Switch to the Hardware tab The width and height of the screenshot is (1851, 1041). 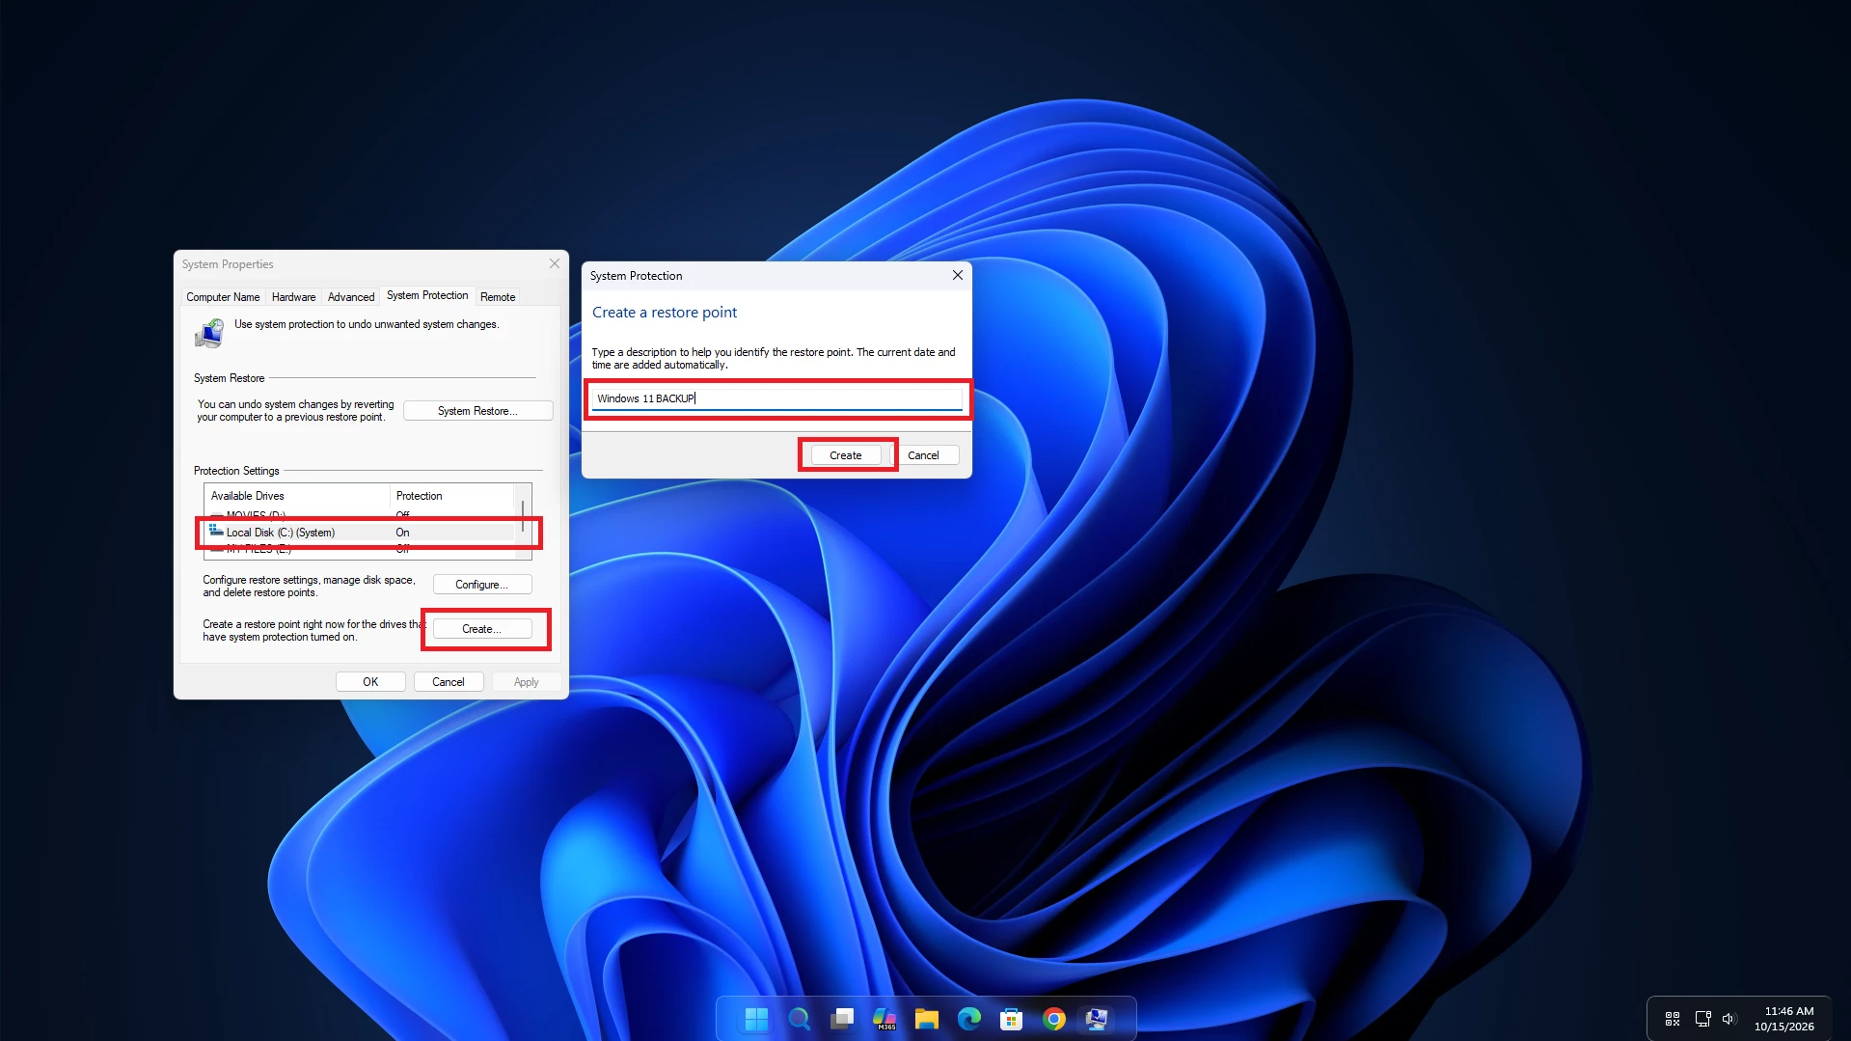[293, 297]
